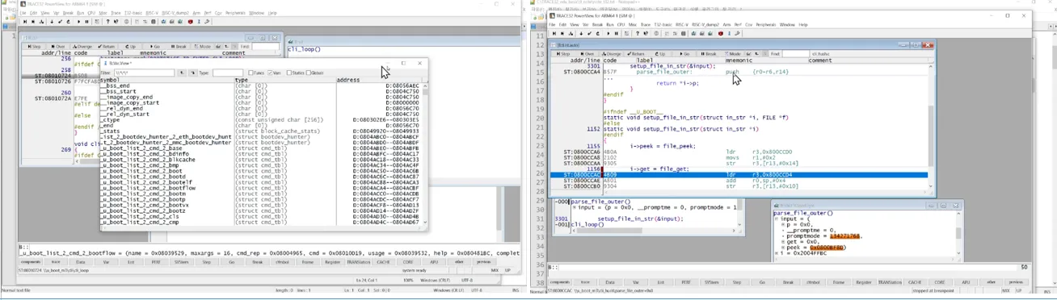The width and height of the screenshot is (1057, 300).
Task: Click 'peek' value in right variable view
Action: tap(827, 248)
